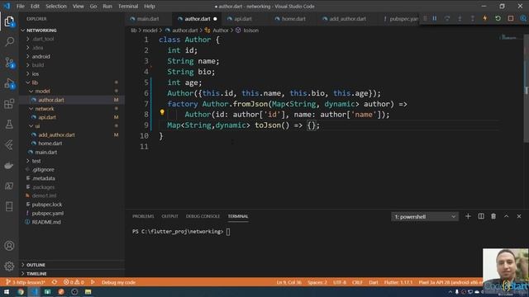This screenshot has height=297, width=529.
Task: Select powershell terminal dropdown
Action: pyautogui.click(x=425, y=216)
